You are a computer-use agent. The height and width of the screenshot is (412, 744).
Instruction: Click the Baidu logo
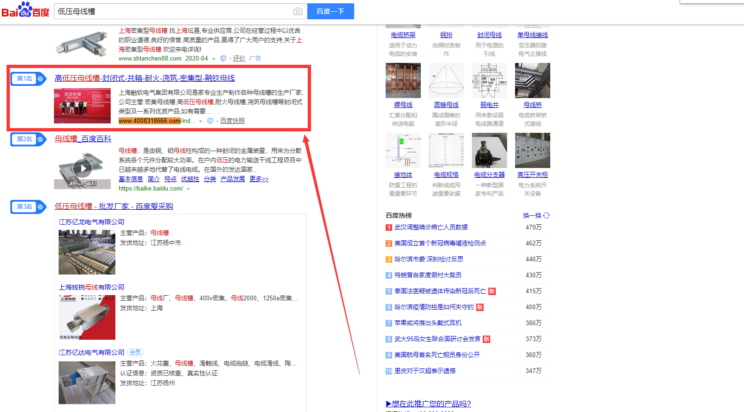point(26,10)
